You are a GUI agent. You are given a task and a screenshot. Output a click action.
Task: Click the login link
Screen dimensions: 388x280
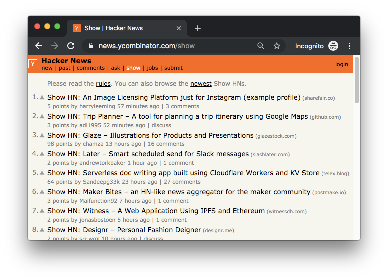click(342, 64)
